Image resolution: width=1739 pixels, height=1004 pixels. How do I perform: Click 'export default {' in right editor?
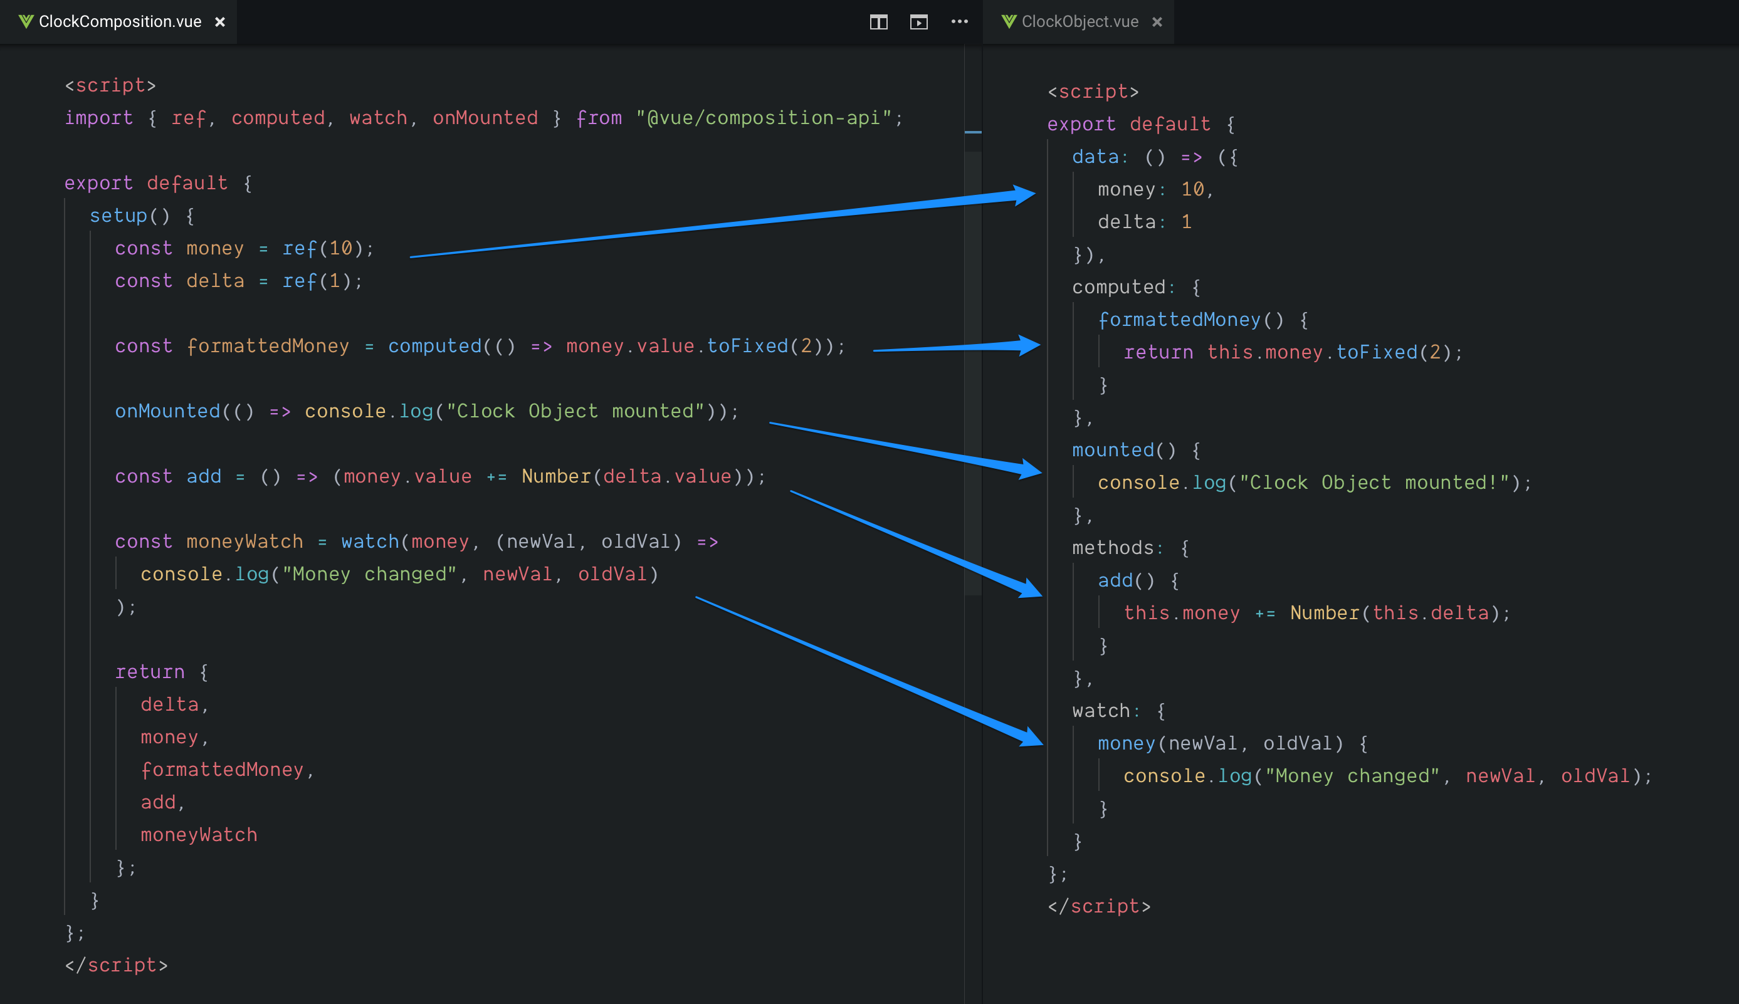(x=1141, y=124)
